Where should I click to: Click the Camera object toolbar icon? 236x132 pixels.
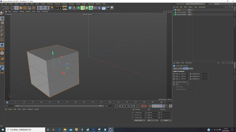coord(108,8)
